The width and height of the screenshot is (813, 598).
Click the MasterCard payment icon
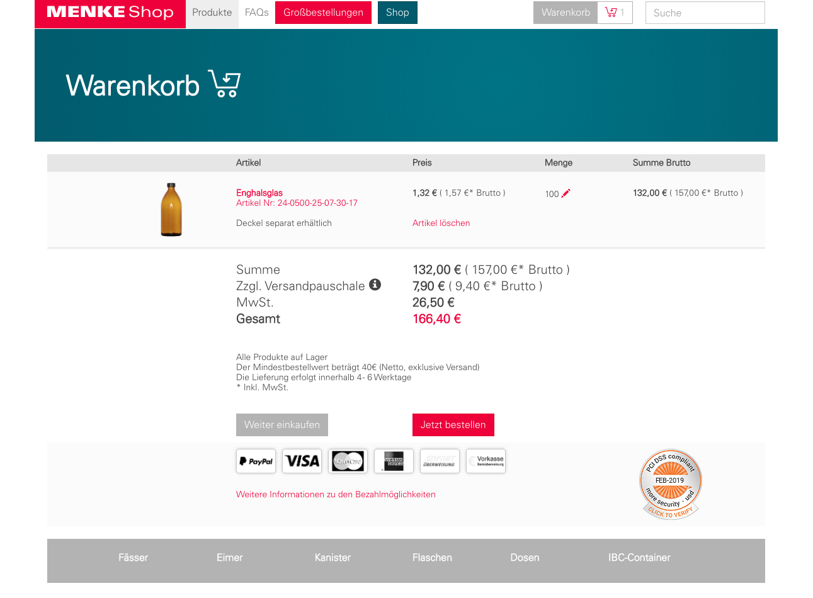click(x=348, y=461)
